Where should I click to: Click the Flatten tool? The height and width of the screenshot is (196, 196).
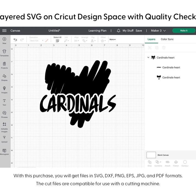coord(176,164)
